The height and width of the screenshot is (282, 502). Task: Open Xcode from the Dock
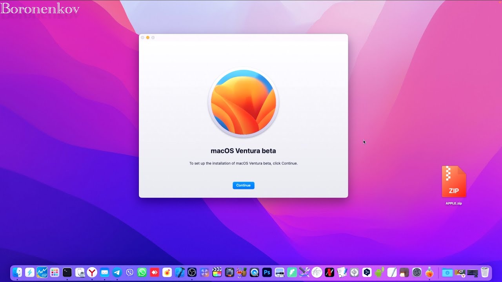click(x=180, y=272)
